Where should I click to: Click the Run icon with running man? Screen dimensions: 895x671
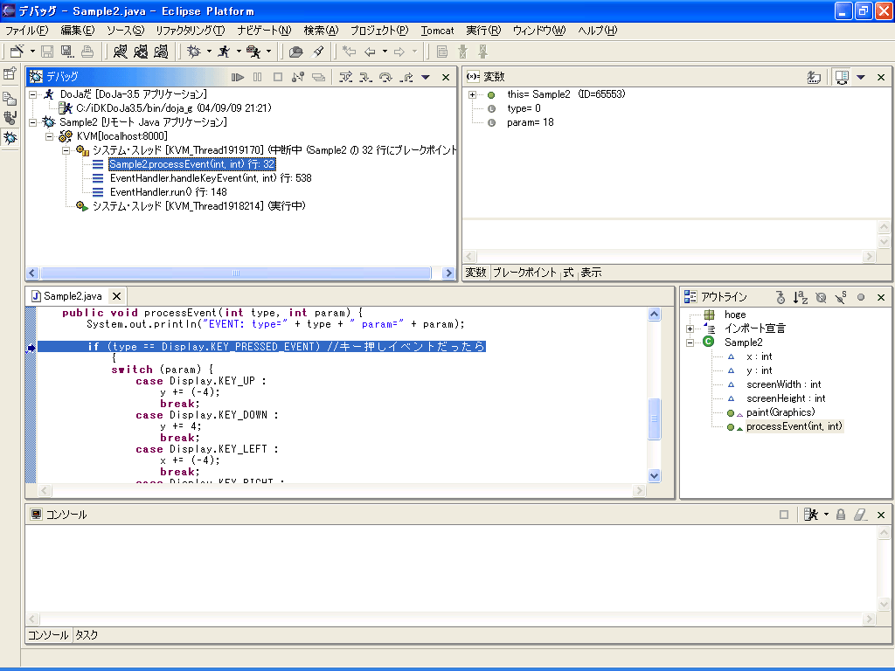click(x=224, y=52)
